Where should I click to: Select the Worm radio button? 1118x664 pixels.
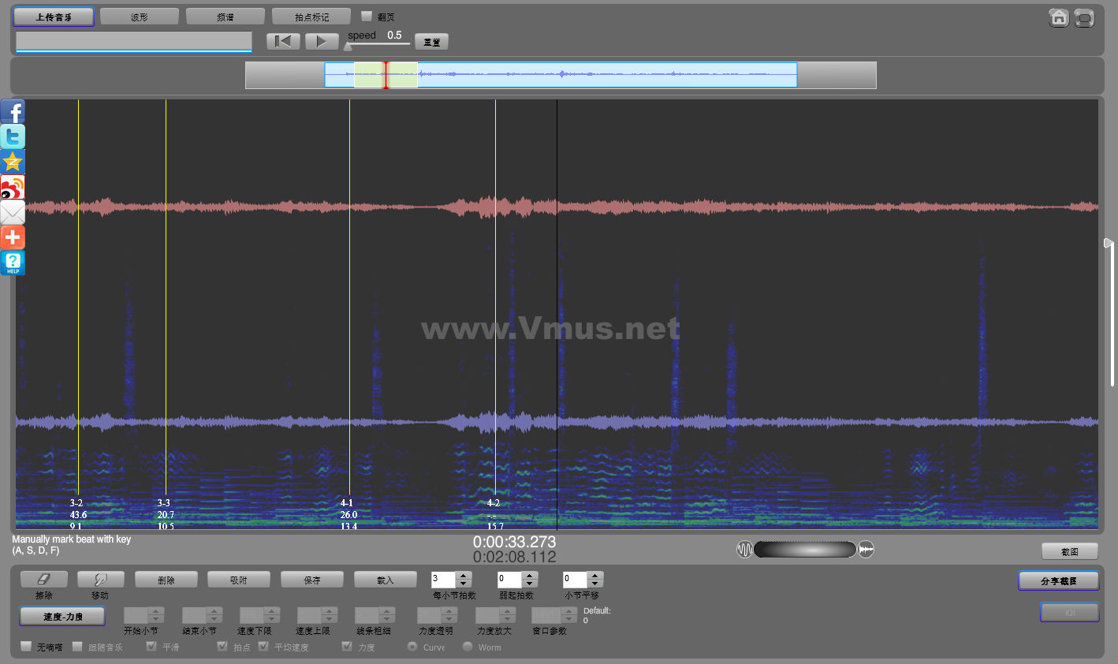[x=468, y=647]
